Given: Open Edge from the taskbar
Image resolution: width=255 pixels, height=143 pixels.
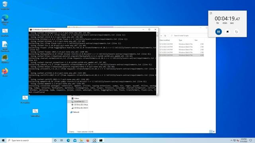Looking at the screenshot, I should pyautogui.click(x=68, y=140).
